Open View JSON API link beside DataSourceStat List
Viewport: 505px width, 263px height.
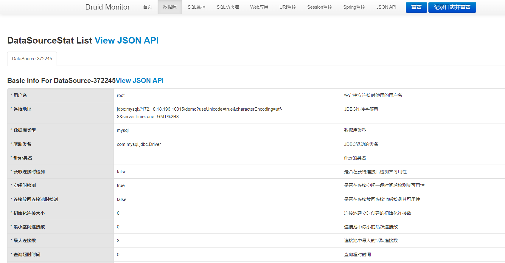pyautogui.click(x=127, y=40)
